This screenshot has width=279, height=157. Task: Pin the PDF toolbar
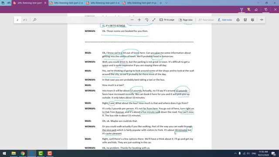(262, 20)
